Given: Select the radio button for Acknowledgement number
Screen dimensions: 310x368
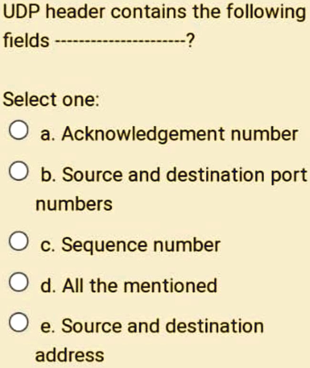Looking at the screenshot, I should coord(19,130).
